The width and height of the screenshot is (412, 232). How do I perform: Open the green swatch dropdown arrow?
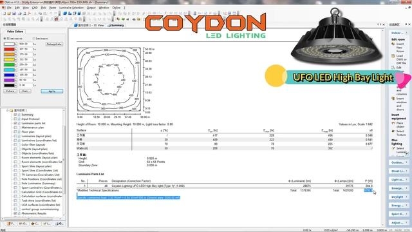[15, 64]
